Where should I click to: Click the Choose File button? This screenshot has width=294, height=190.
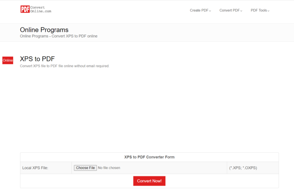click(x=85, y=168)
